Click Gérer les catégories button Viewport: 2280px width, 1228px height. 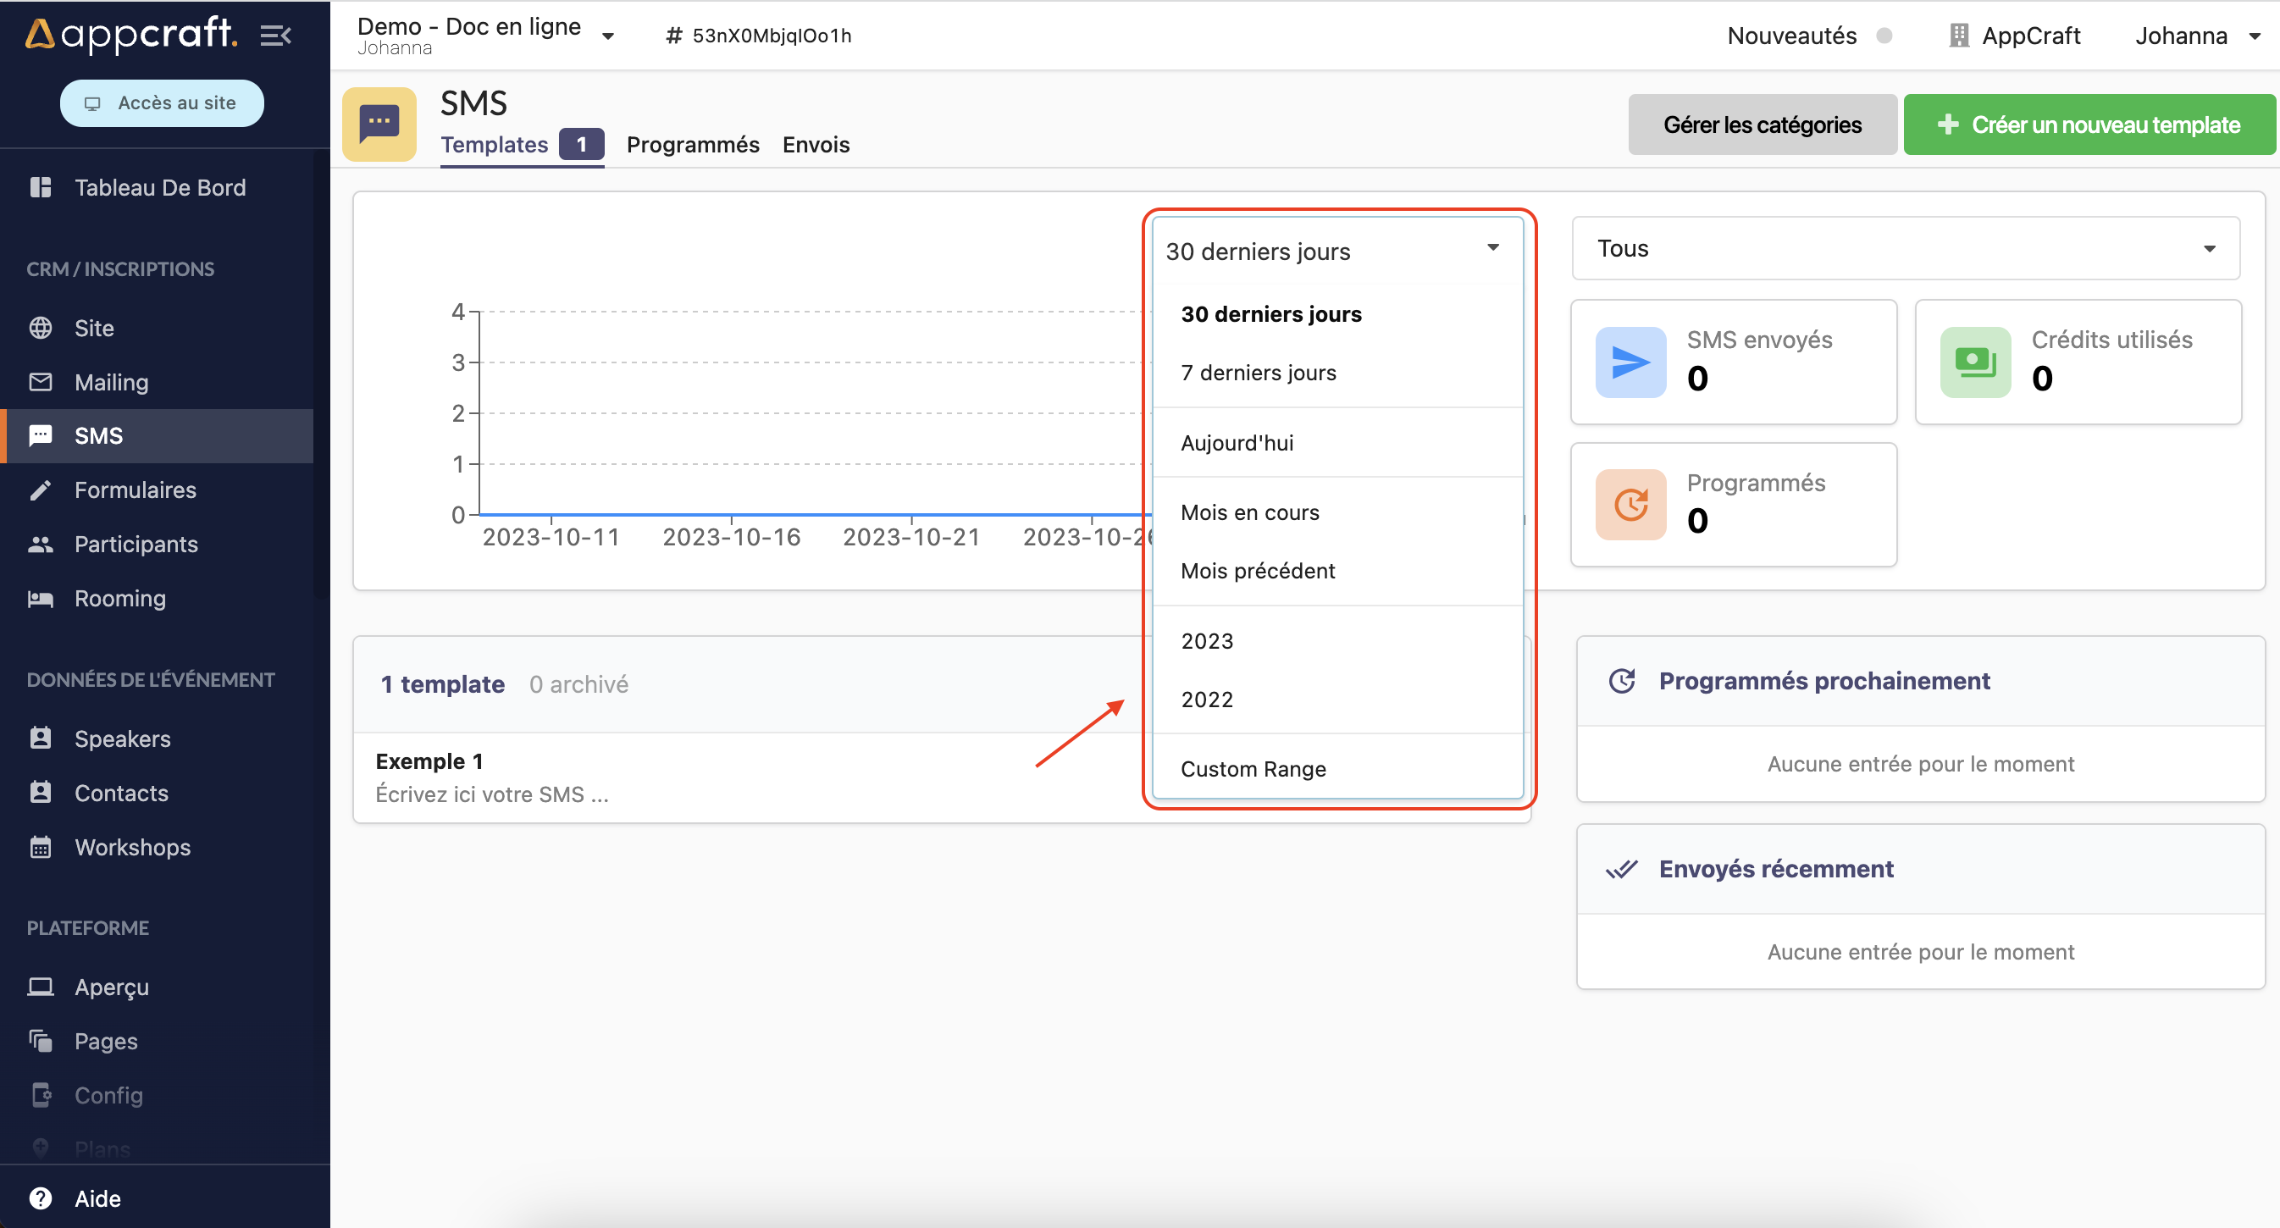click(x=1762, y=124)
